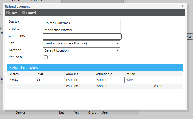Click the £0.00 refund total
Viewport: 193px width, 119px height.
coord(158,86)
